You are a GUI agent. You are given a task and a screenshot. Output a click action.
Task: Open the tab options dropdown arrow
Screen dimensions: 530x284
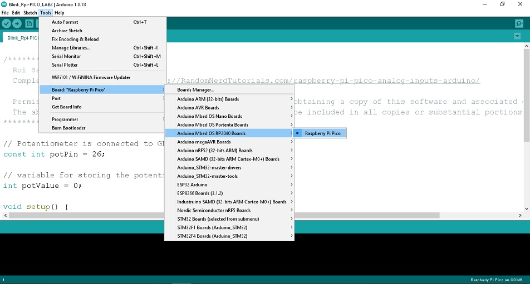[517, 36]
